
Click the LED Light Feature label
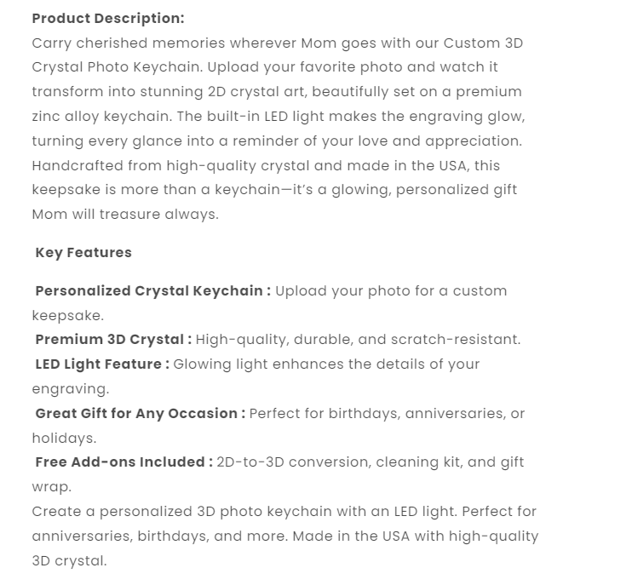(x=102, y=364)
